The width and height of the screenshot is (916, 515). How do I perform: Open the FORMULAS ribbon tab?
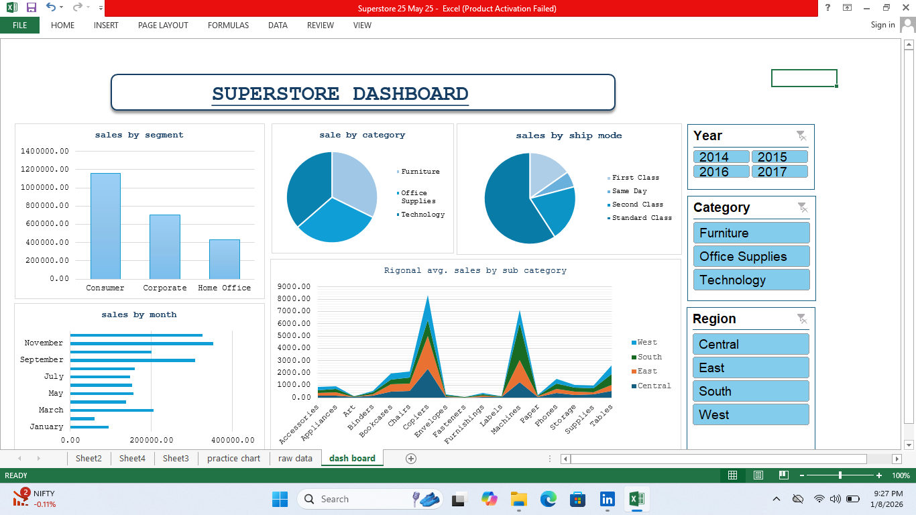pyautogui.click(x=228, y=25)
